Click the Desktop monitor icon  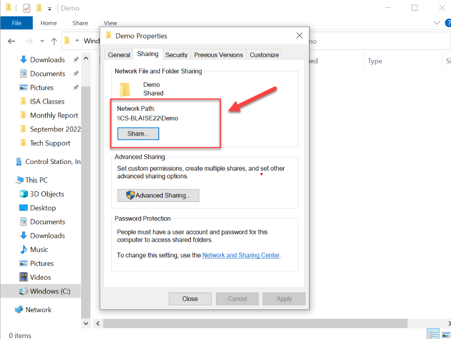24,208
